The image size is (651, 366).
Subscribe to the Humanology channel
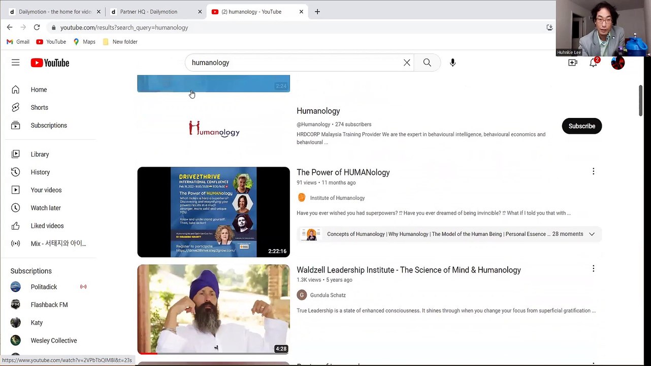[x=581, y=126]
